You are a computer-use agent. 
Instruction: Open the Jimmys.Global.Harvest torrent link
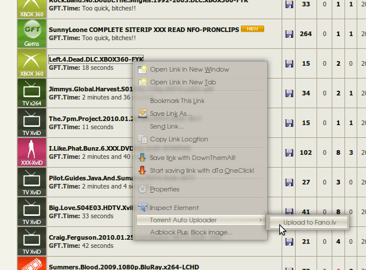tap(91, 89)
